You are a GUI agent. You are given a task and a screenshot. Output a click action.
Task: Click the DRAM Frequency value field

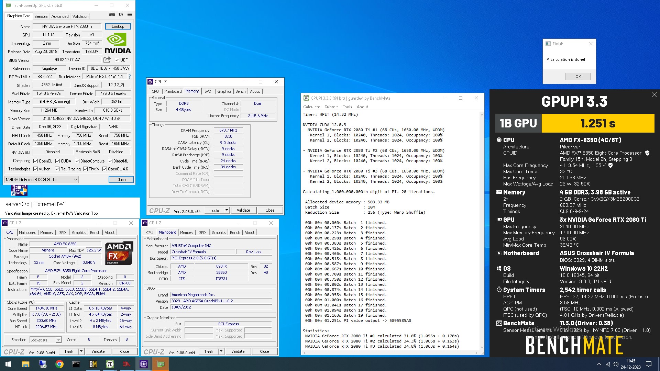pyautogui.click(x=228, y=130)
